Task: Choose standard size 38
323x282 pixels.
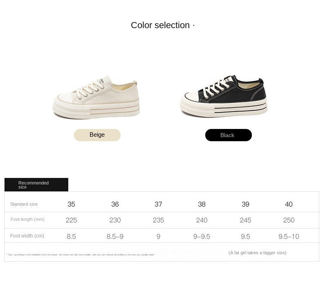Action: pos(202,204)
